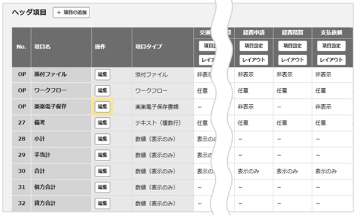Viewport: 356px width, 215px height.
Task: Open レイアウト under 支払依頼 column
Action: (331, 60)
